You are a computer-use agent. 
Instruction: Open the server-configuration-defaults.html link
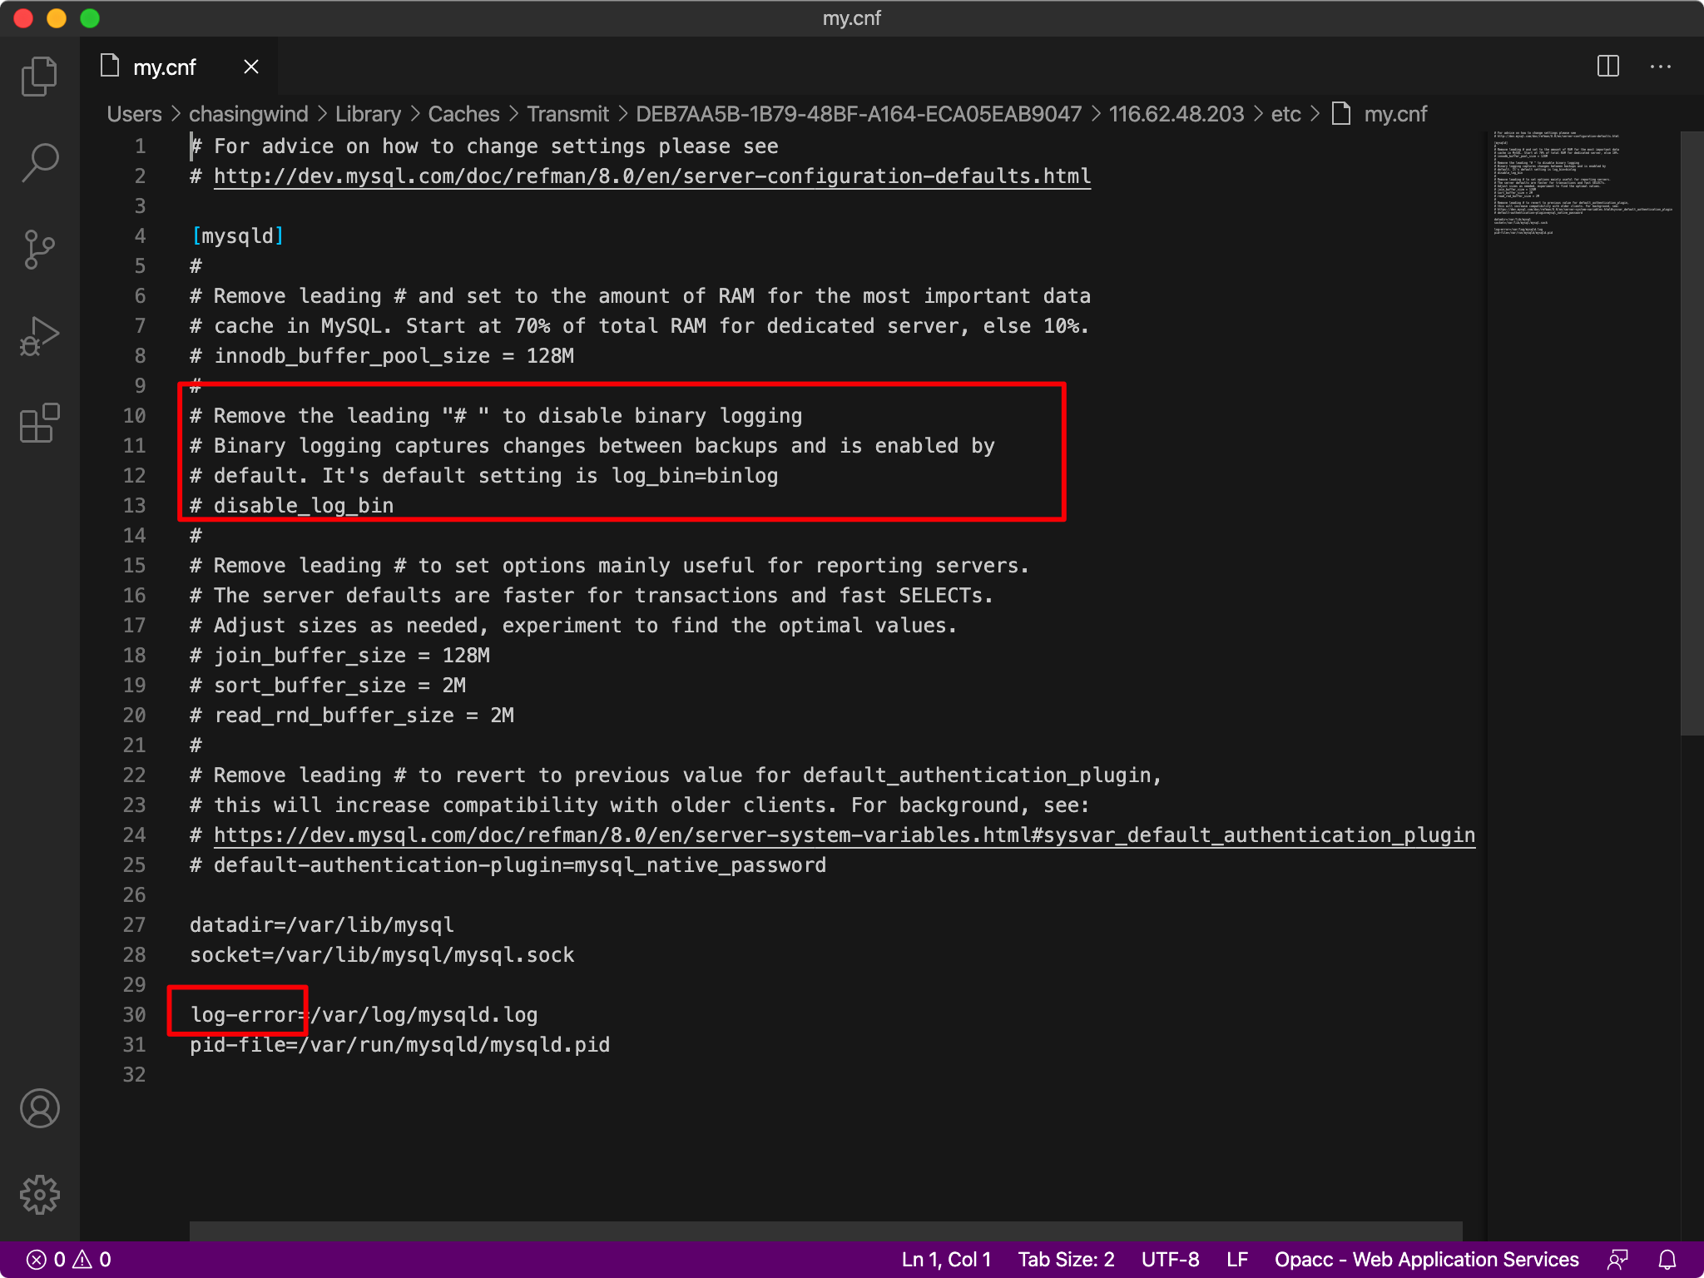tap(651, 176)
